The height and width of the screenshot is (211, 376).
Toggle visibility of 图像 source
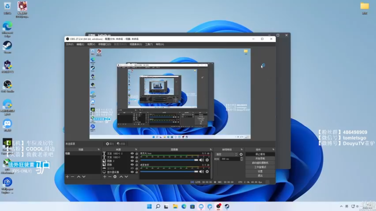(x=132, y=165)
